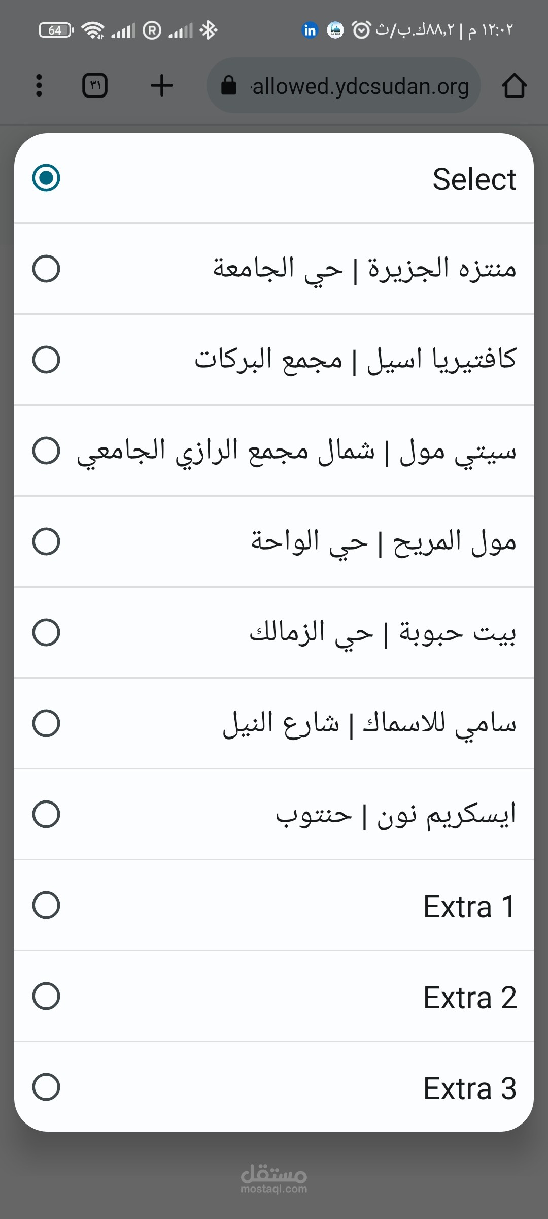Pick بيت حبوبة | حي الزمالك entry
548x1219 pixels.
382,633
